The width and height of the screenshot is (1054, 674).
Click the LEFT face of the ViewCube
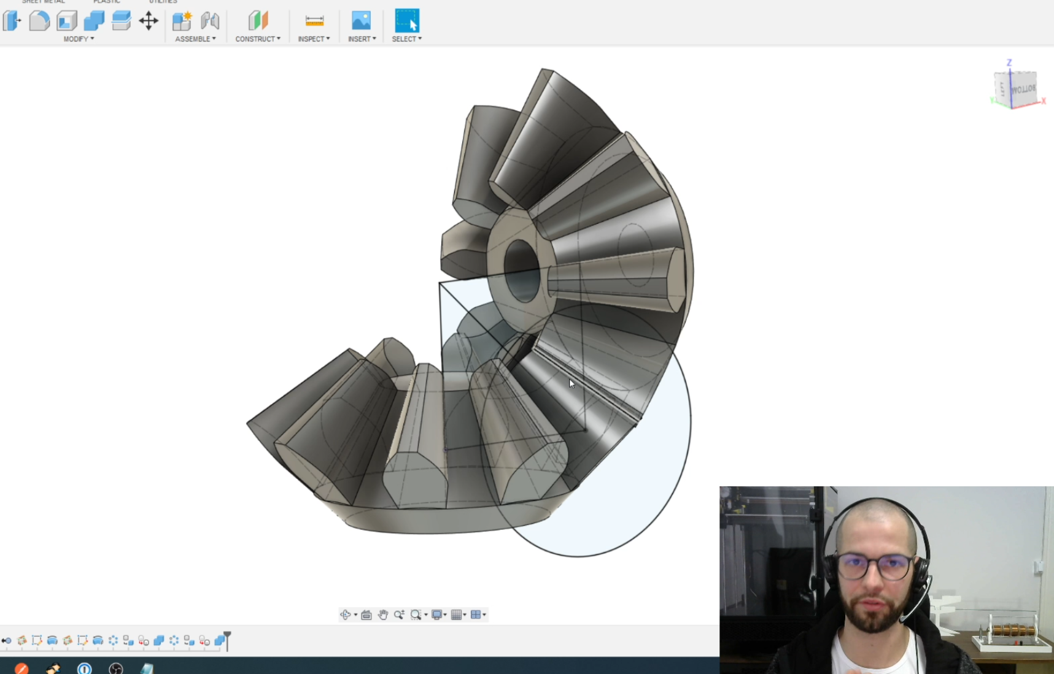(x=1002, y=89)
